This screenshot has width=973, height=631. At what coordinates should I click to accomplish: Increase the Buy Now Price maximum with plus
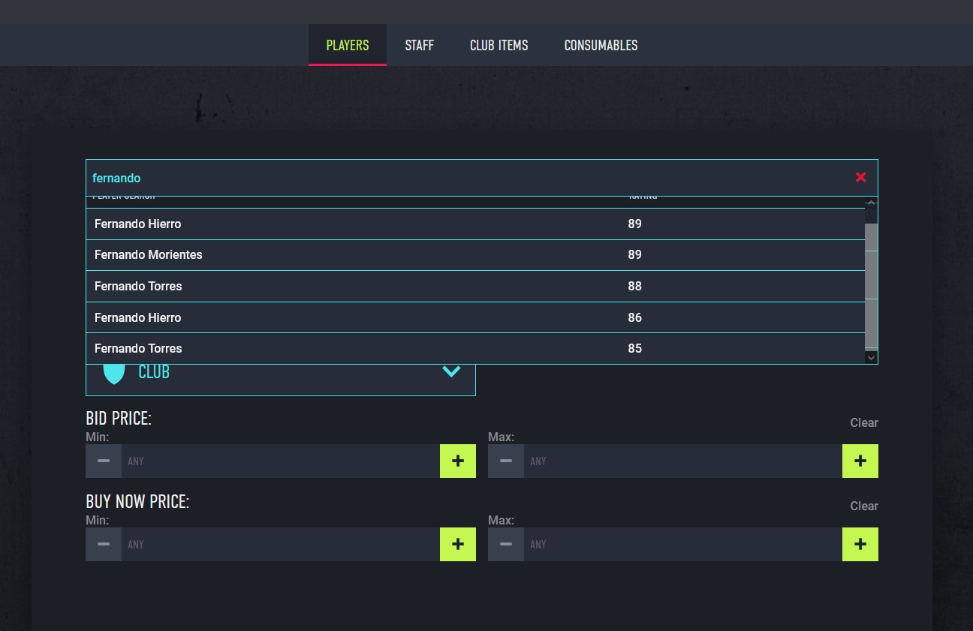tap(860, 544)
